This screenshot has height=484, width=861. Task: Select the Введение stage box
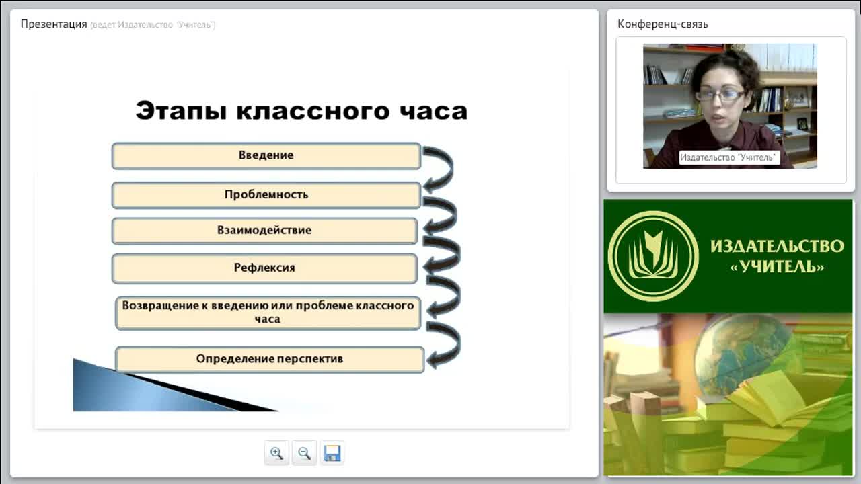click(x=266, y=155)
